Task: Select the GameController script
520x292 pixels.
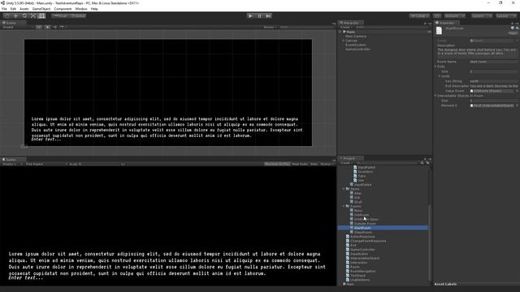Action: click(x=362, y=249)
